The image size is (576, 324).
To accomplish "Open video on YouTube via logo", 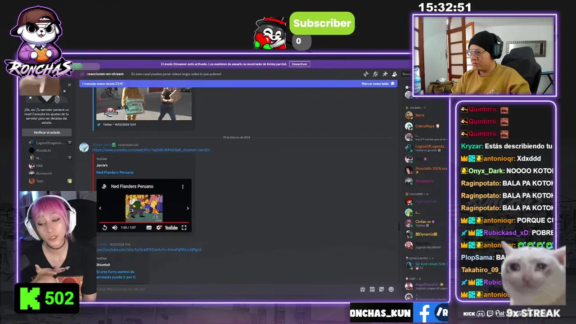I will point(171,228).
